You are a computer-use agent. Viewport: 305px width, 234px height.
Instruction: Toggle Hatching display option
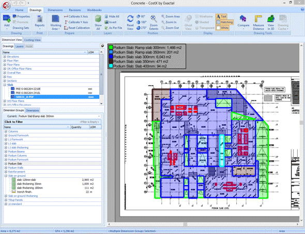[224, 22]
